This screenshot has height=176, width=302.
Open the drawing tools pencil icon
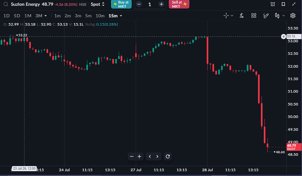(266, 16)
